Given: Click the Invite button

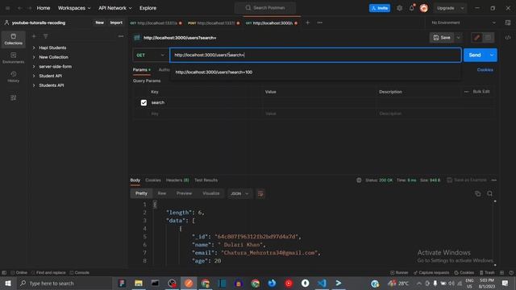Looking at the screenshot, I should [x=380, y=8].
